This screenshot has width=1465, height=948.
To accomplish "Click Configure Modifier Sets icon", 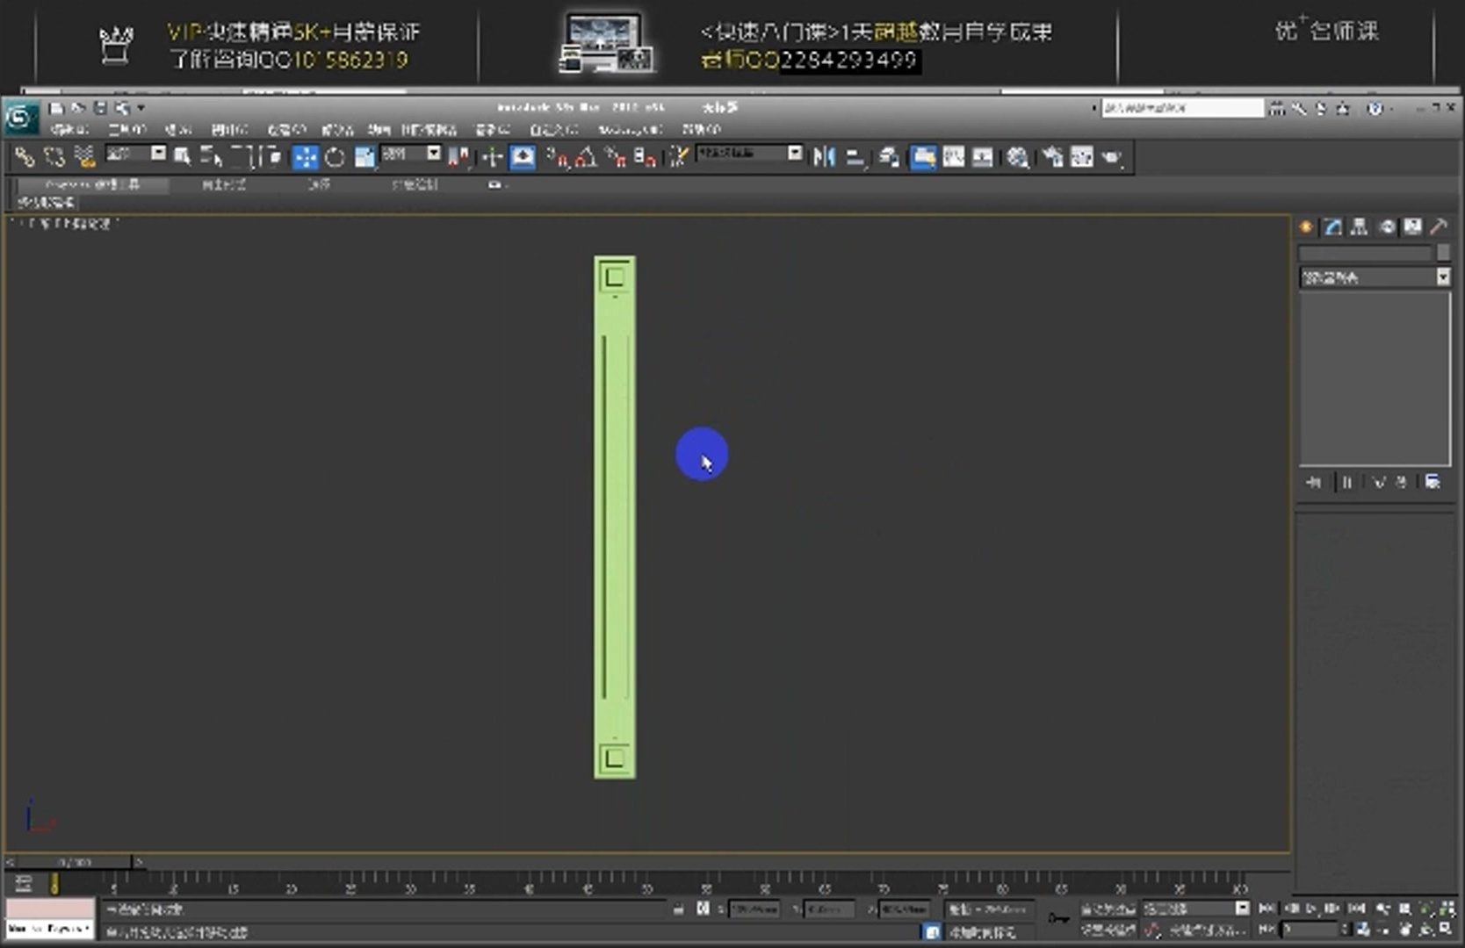I will 1433,482.
